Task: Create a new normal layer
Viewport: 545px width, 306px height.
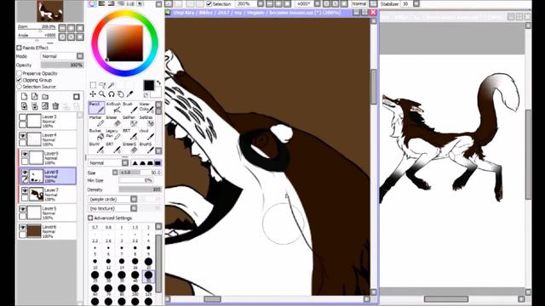Action: [x=24, y=96]
